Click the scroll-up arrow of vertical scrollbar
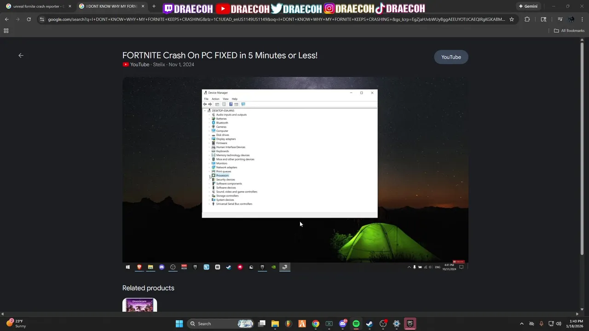The image size is (589, 331). click(x=582, y=40)
